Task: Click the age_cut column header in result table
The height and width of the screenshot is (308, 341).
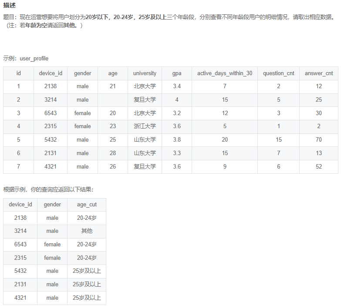Action: point(87,205)
